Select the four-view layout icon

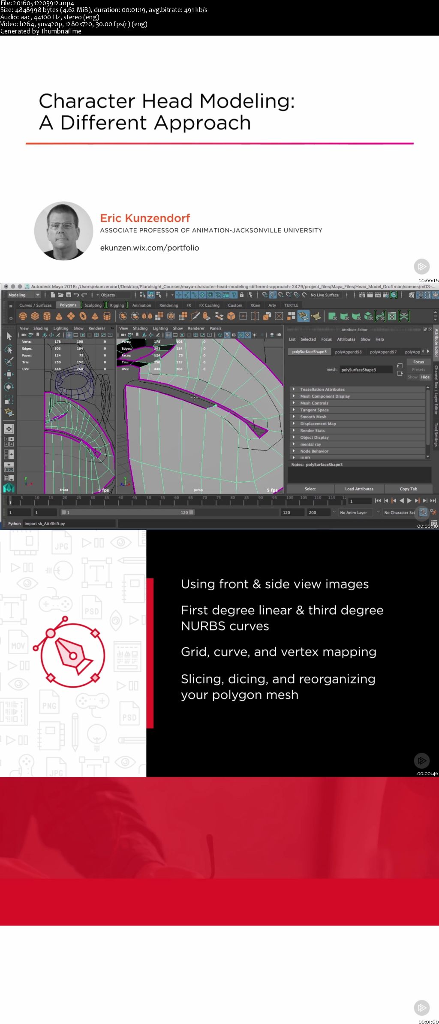pyautogui.click(x=9, y=441)
